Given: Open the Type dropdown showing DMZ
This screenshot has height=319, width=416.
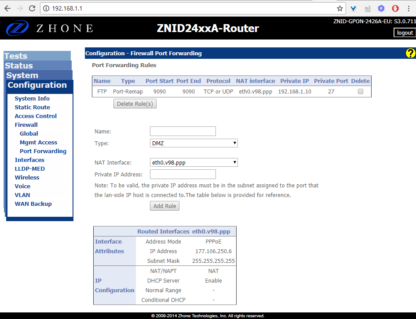Looking at the screenshot, I should pos(193,143).
